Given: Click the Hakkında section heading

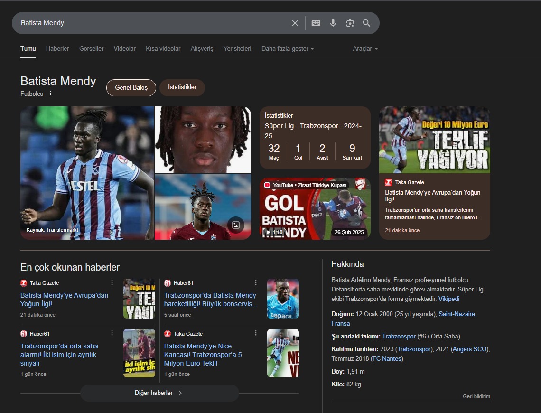Looking at the screenshot, I should [347, 264].
